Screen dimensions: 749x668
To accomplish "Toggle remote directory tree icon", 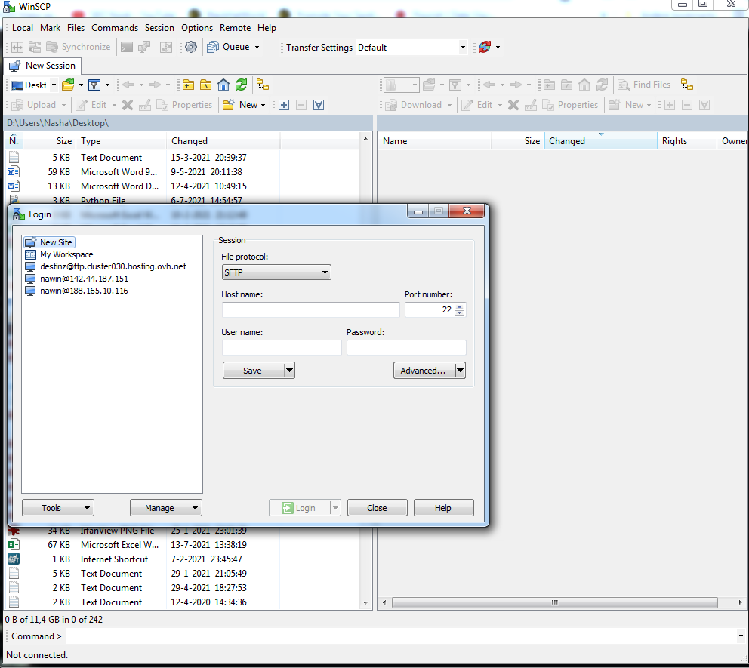I will click(x=687, y=85).
